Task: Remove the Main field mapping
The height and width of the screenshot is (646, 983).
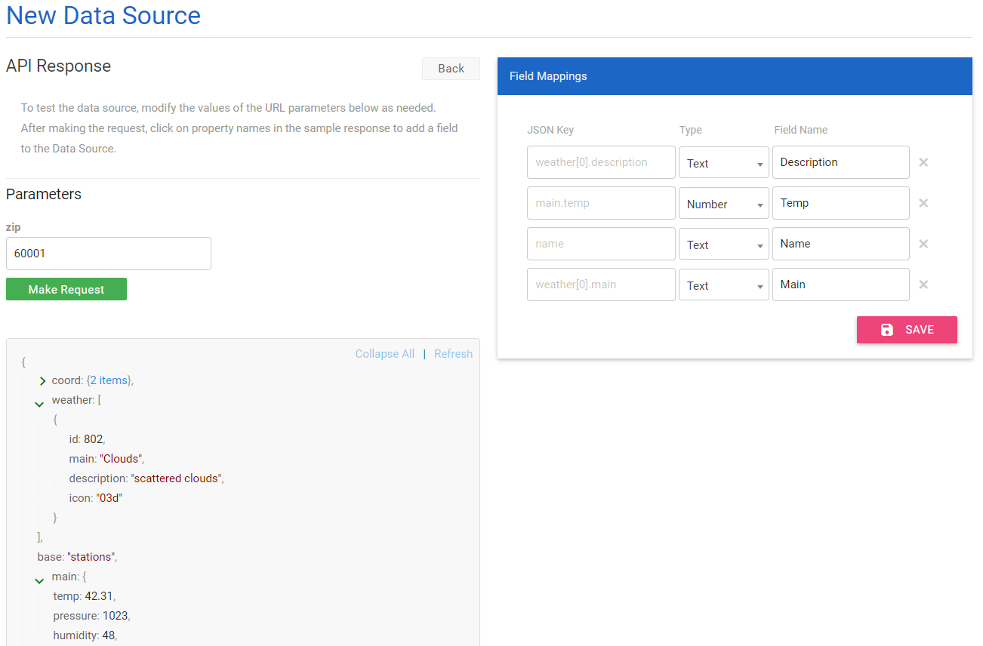Action: [923, 285]
